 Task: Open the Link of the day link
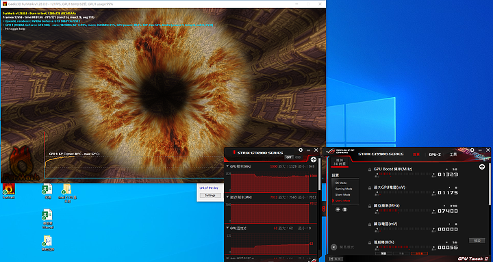click(208, 188)
